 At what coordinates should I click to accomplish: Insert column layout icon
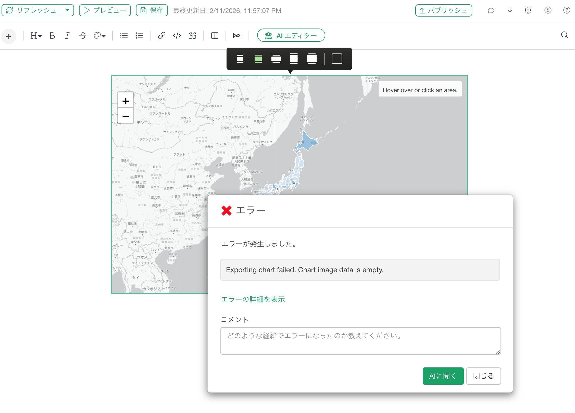[215, 36]
